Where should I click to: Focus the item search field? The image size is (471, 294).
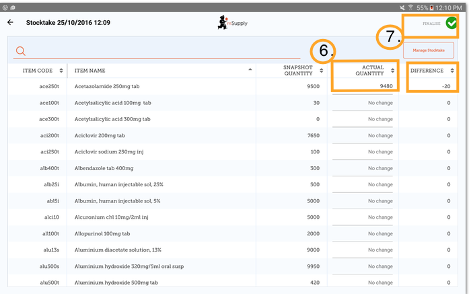tap(161, 51)
